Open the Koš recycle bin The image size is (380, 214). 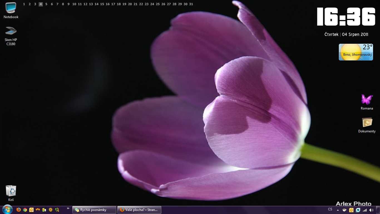point(11,191)
